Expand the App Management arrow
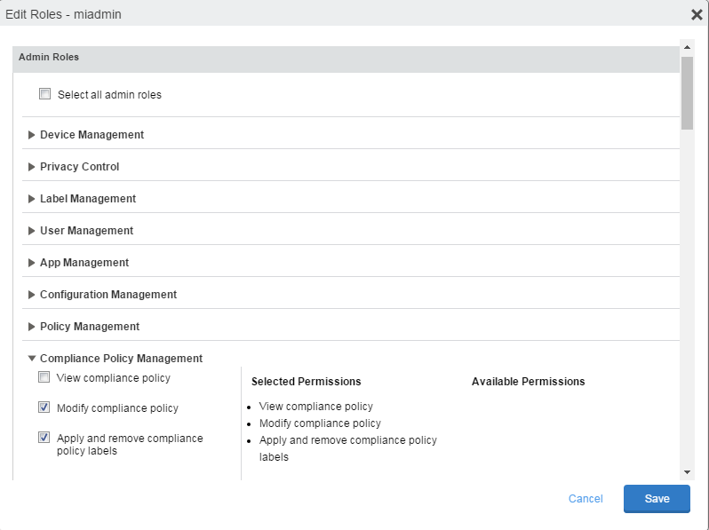The image size is (709, 530). 32,263
